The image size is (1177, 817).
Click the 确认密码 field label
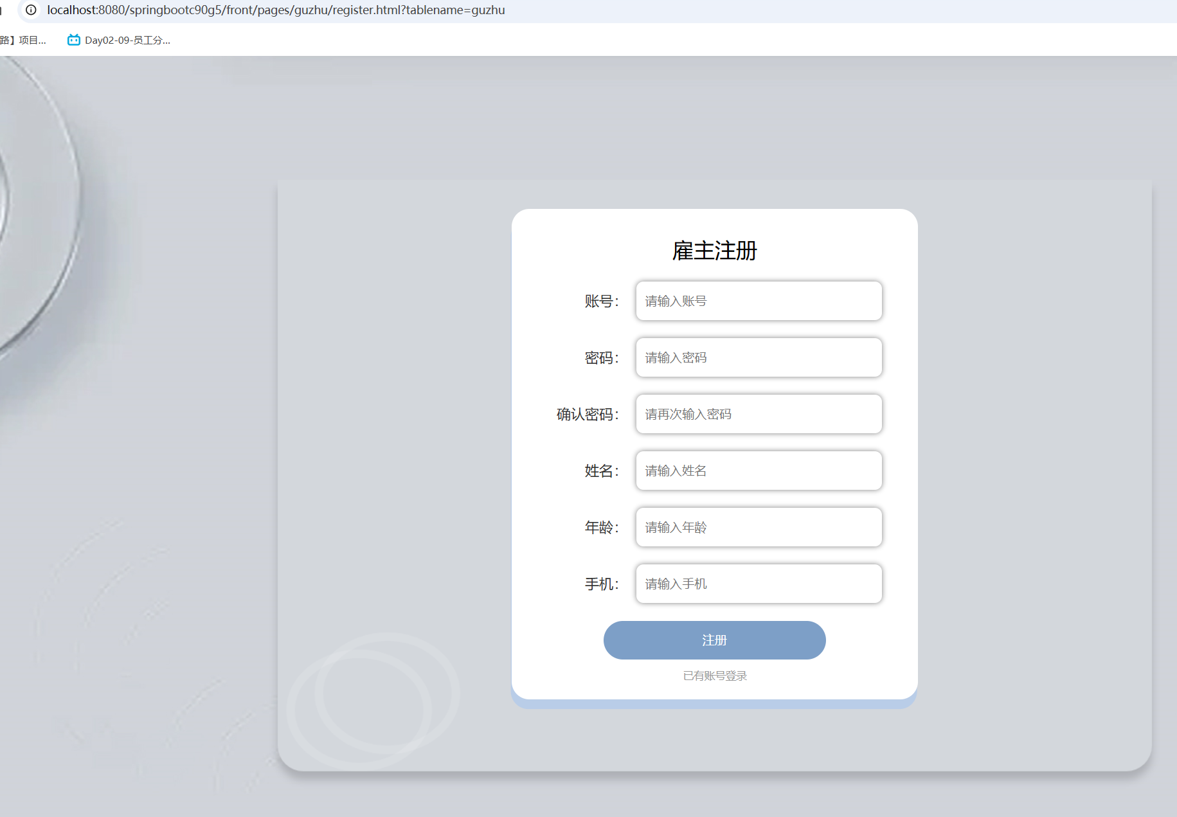pos(587,415)
